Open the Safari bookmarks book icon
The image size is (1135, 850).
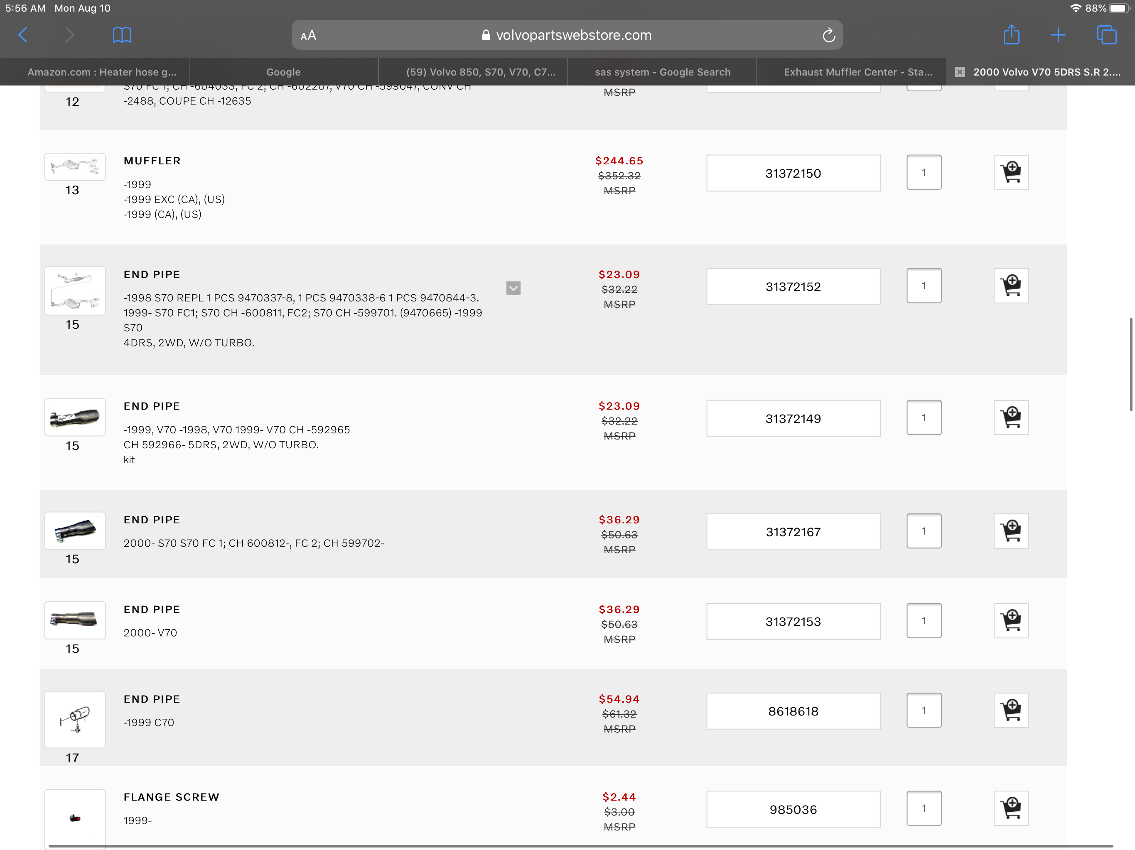[122, 35]
